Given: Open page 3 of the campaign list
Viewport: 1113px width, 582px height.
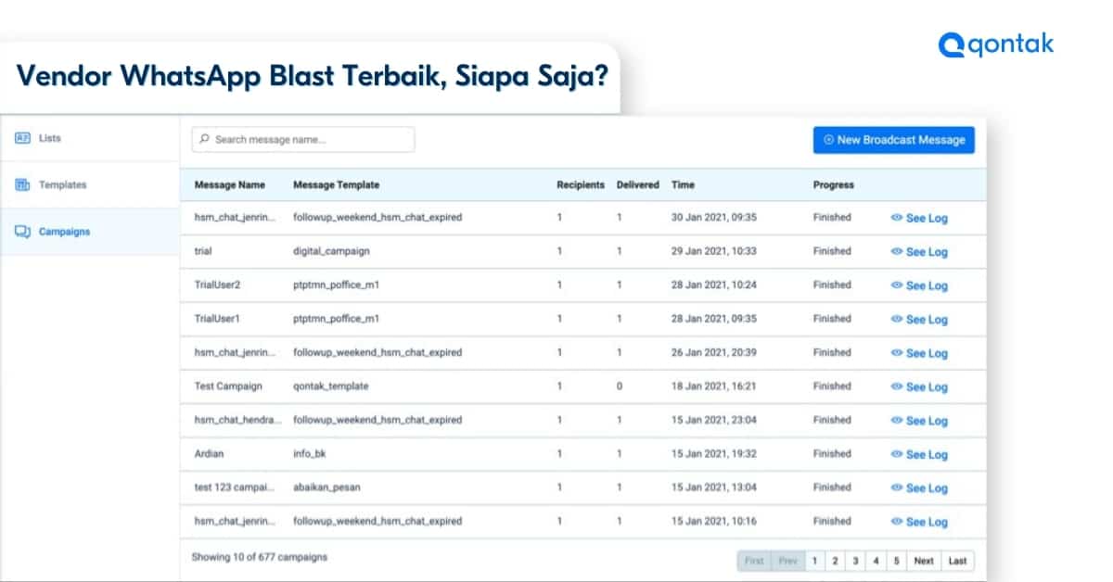Looking at the screenshot, I should click(855, 561).
